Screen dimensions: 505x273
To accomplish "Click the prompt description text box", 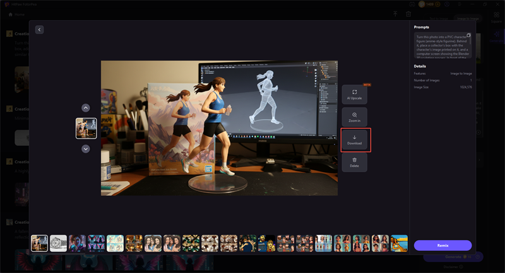I will (x=442, y=45).
